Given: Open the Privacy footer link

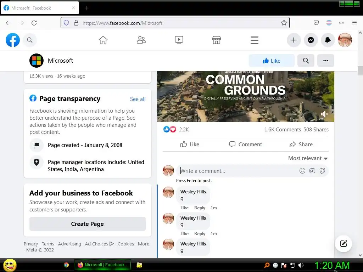Looking at the screenshot, I should [30, 244].
